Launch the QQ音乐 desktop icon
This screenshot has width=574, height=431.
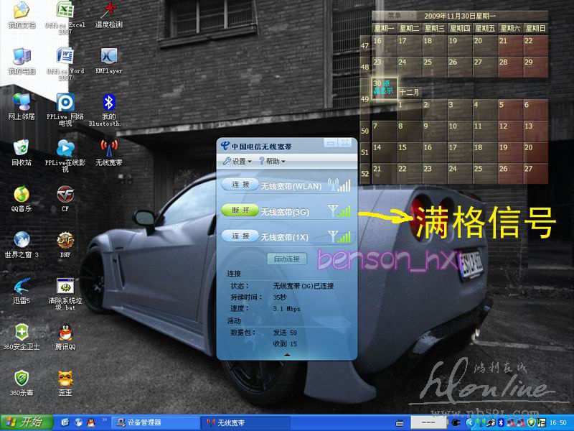[x=22, y=195]
